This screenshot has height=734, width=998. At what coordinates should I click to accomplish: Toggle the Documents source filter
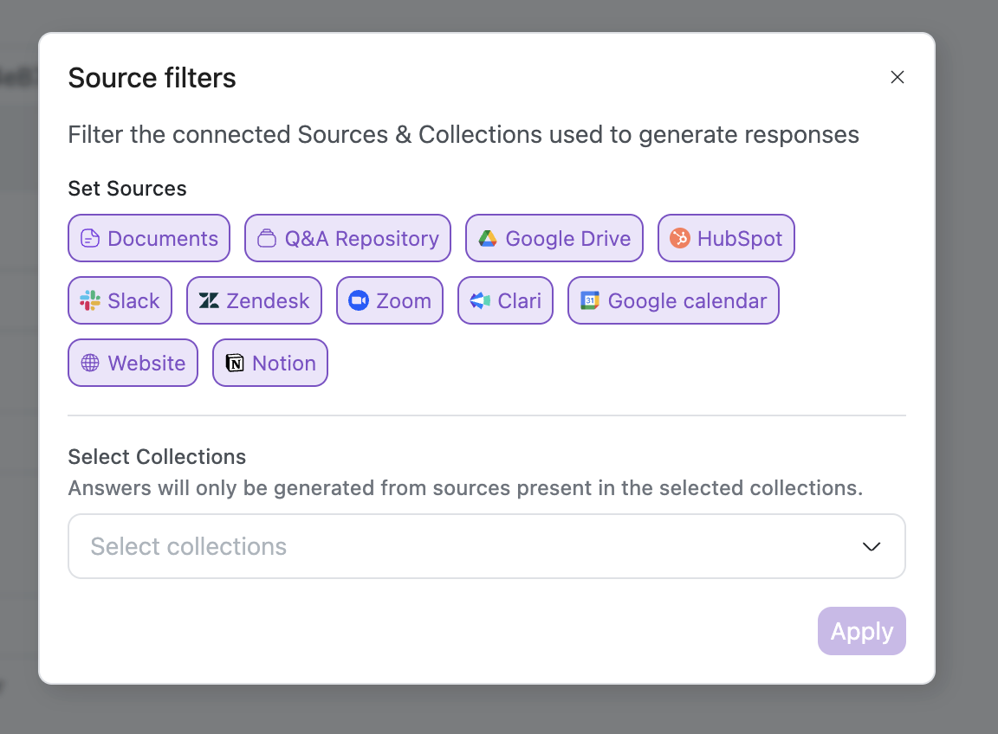(x=149, y=239)
